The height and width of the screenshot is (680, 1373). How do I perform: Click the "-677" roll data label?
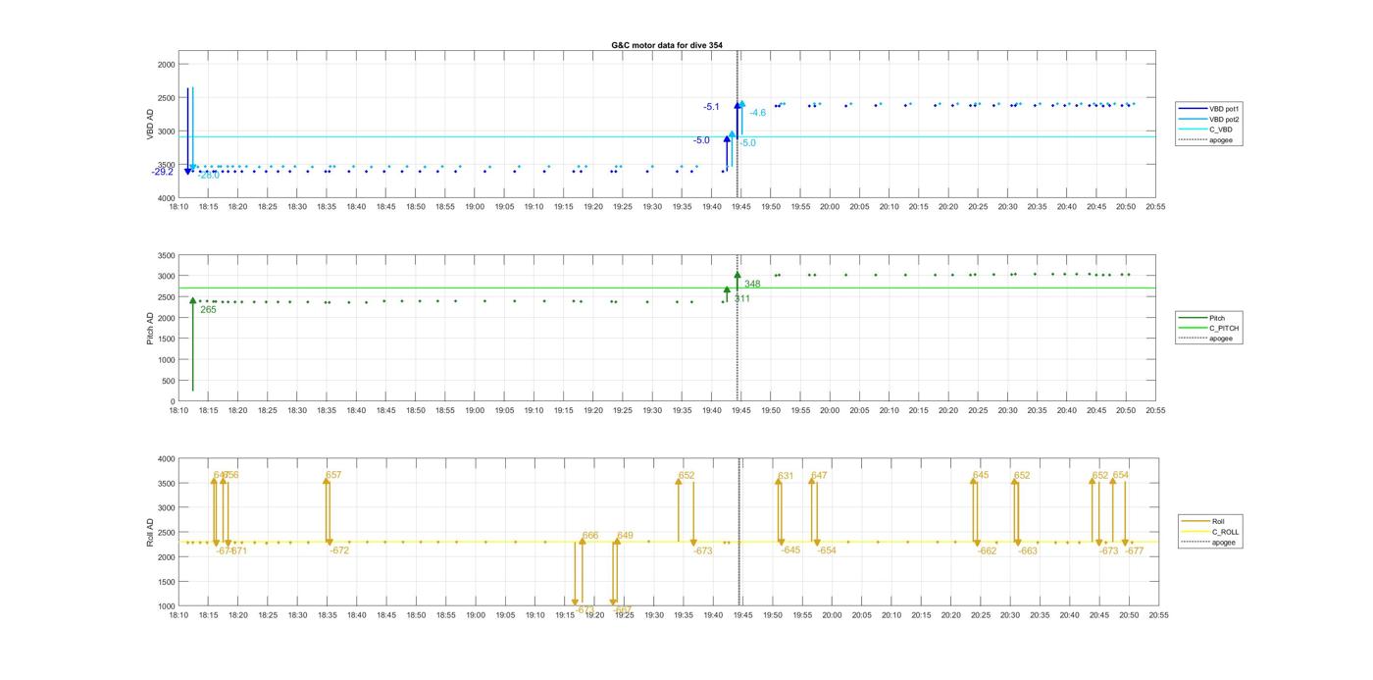(1135, 551)
